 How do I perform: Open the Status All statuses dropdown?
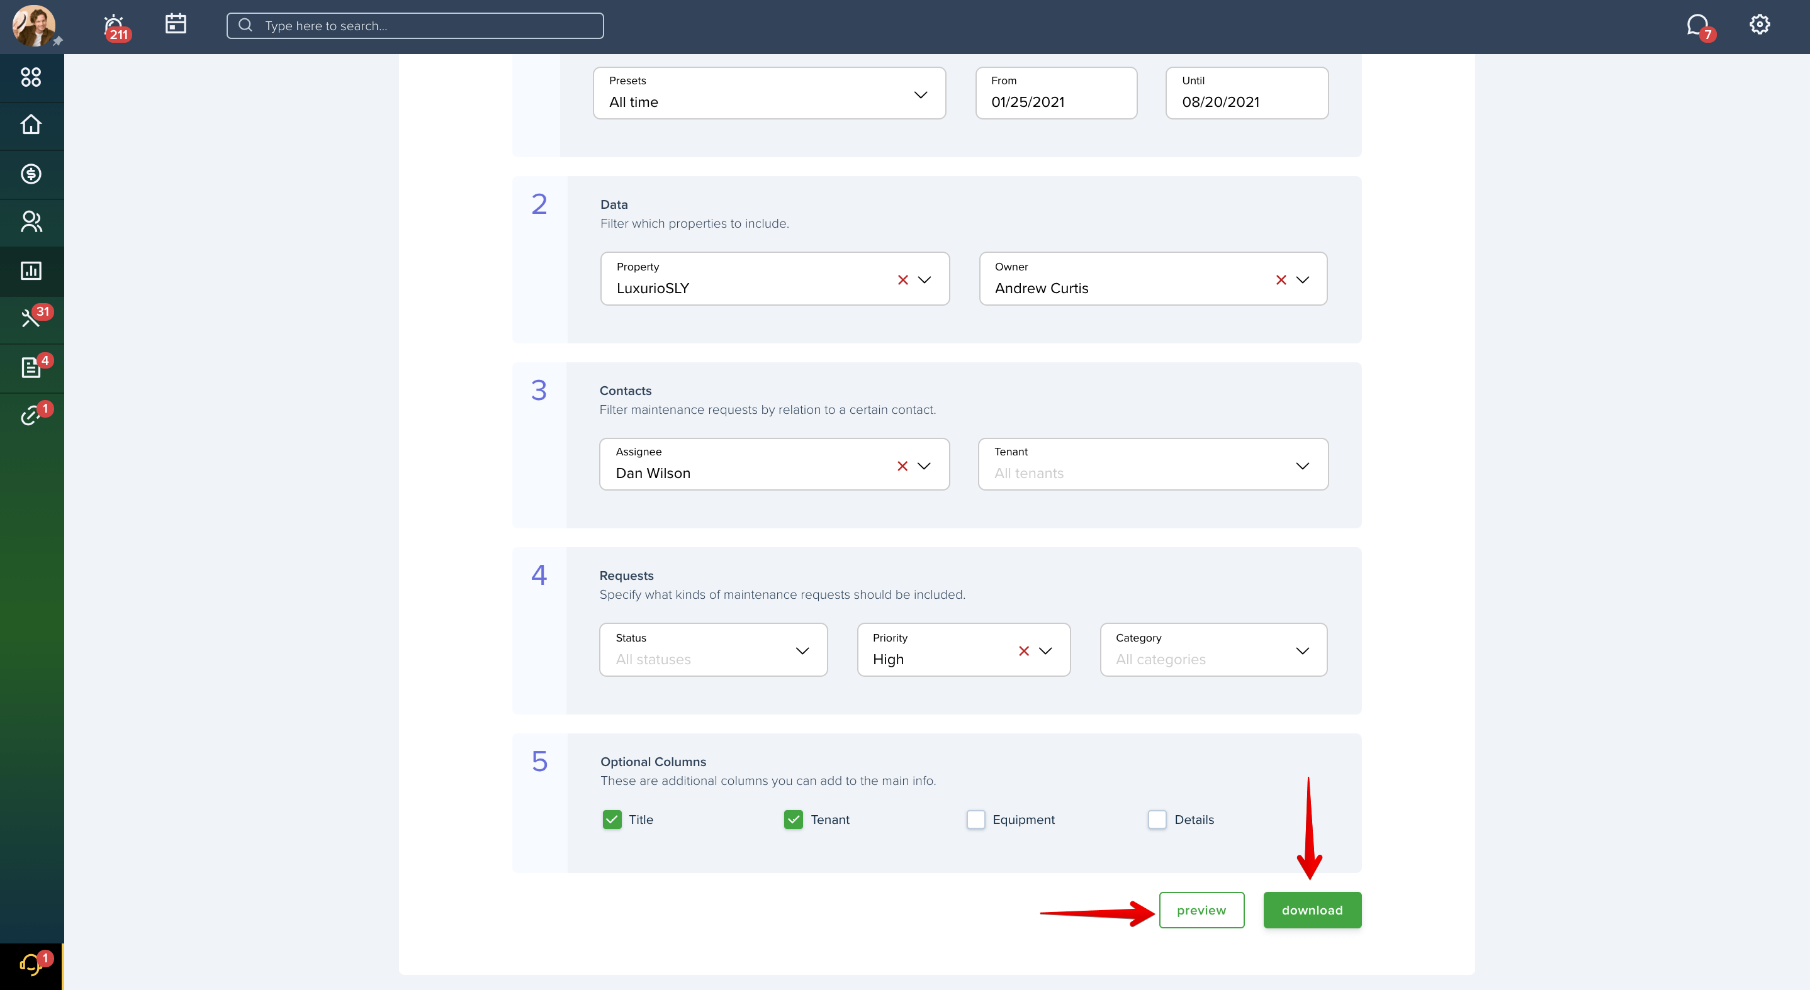713,650
